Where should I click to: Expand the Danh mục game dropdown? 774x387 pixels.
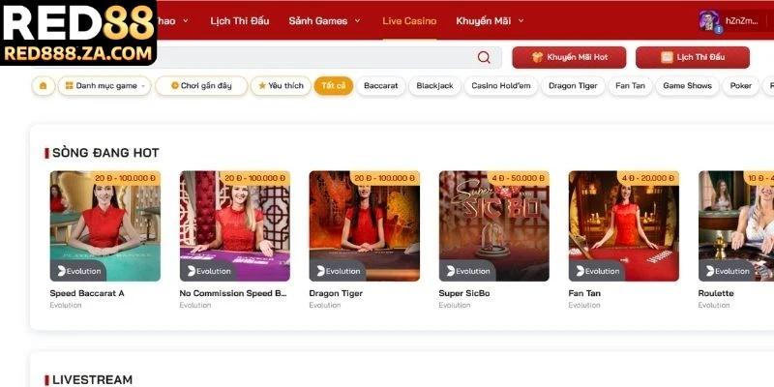tap(143, 86)
